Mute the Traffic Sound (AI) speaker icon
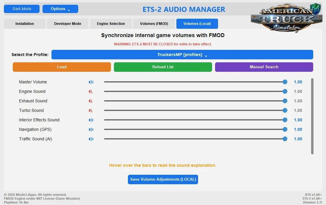 [91, 139]
